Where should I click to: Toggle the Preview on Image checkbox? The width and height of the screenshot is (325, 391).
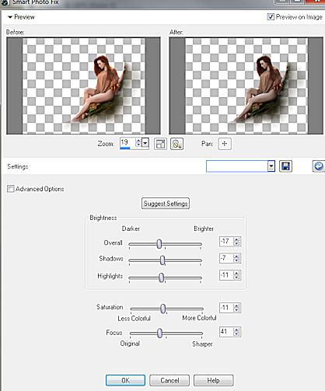coord(271,17)
